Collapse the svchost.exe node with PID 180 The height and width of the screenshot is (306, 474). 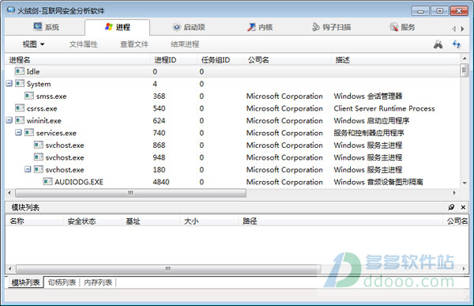tap(28, 169)
